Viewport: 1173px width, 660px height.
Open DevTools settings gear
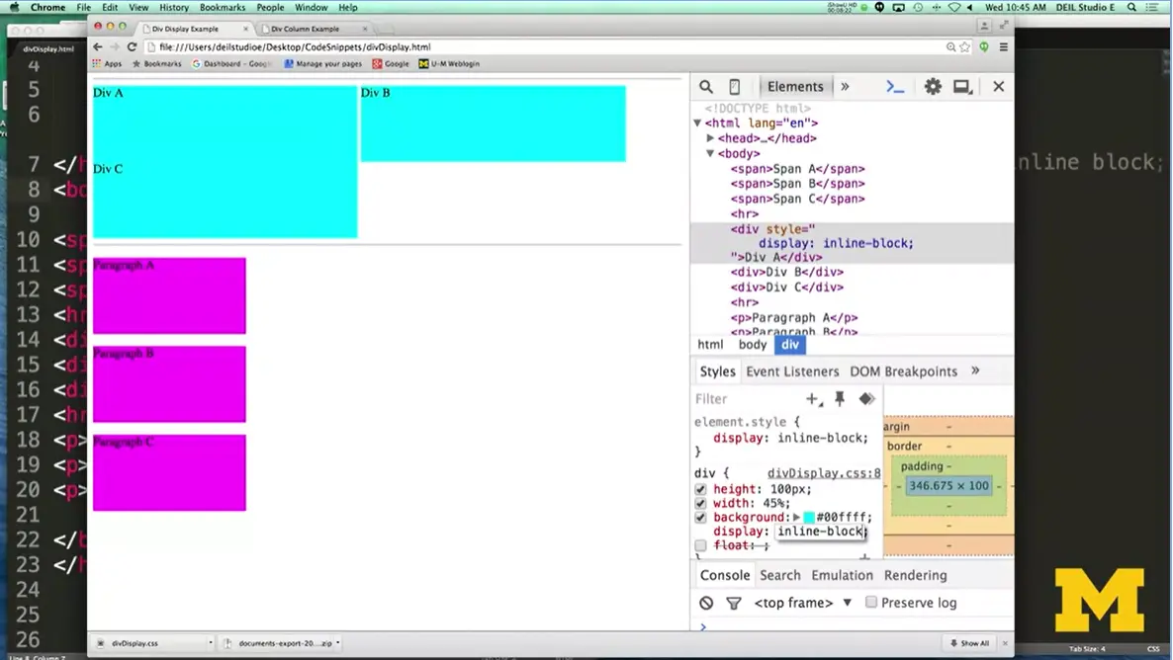(932, 86)
